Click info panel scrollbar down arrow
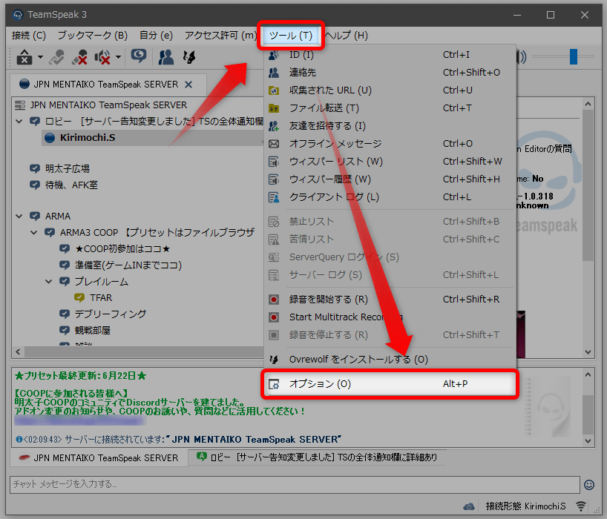Image resolution: width=607 pixels, height=519 pixels. click(x=588, y=352)
